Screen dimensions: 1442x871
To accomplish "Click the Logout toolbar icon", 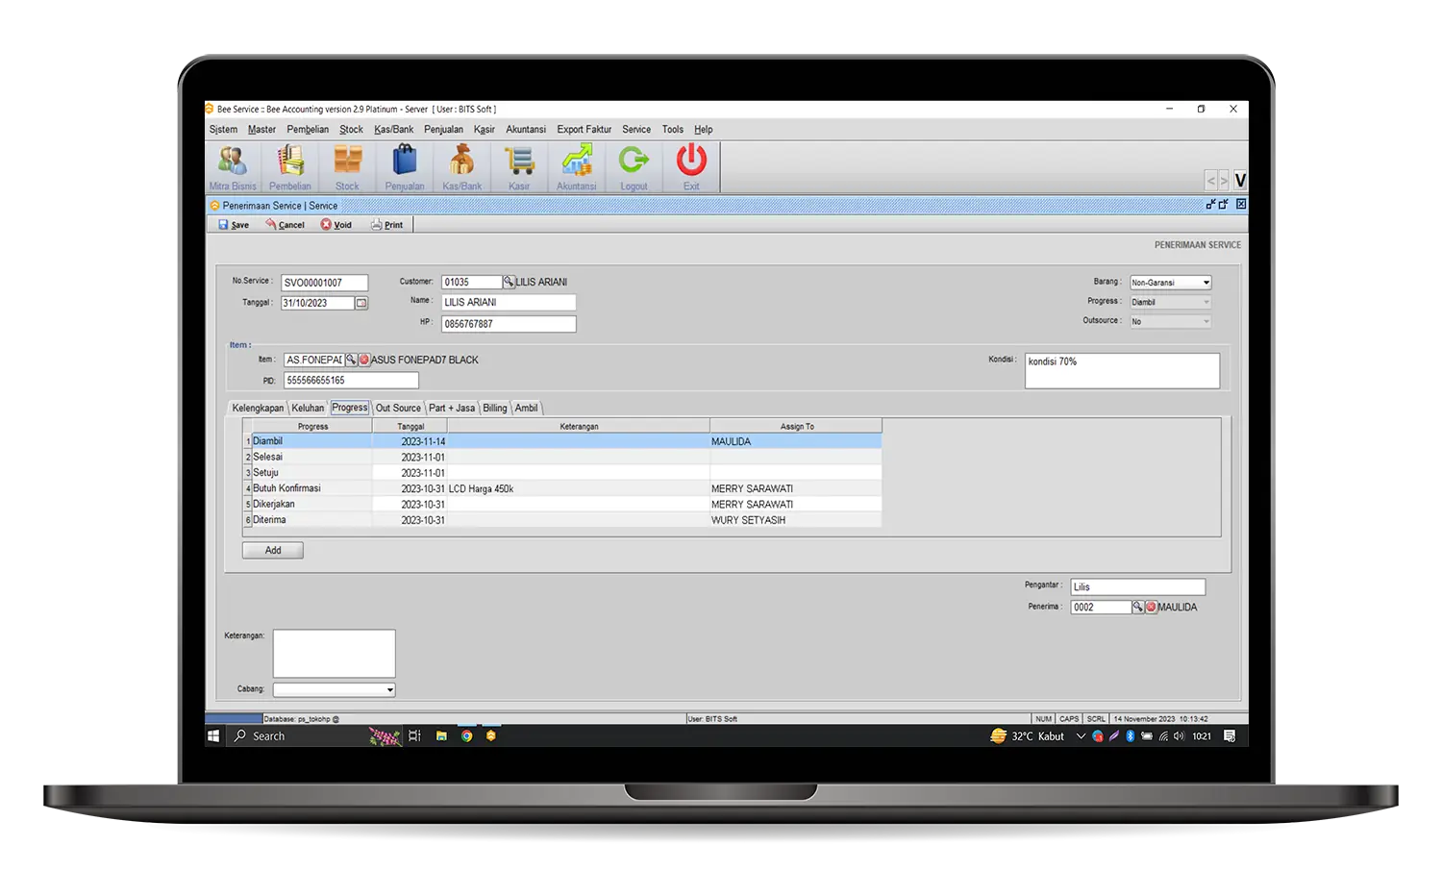I will click(x=634, y=167).
